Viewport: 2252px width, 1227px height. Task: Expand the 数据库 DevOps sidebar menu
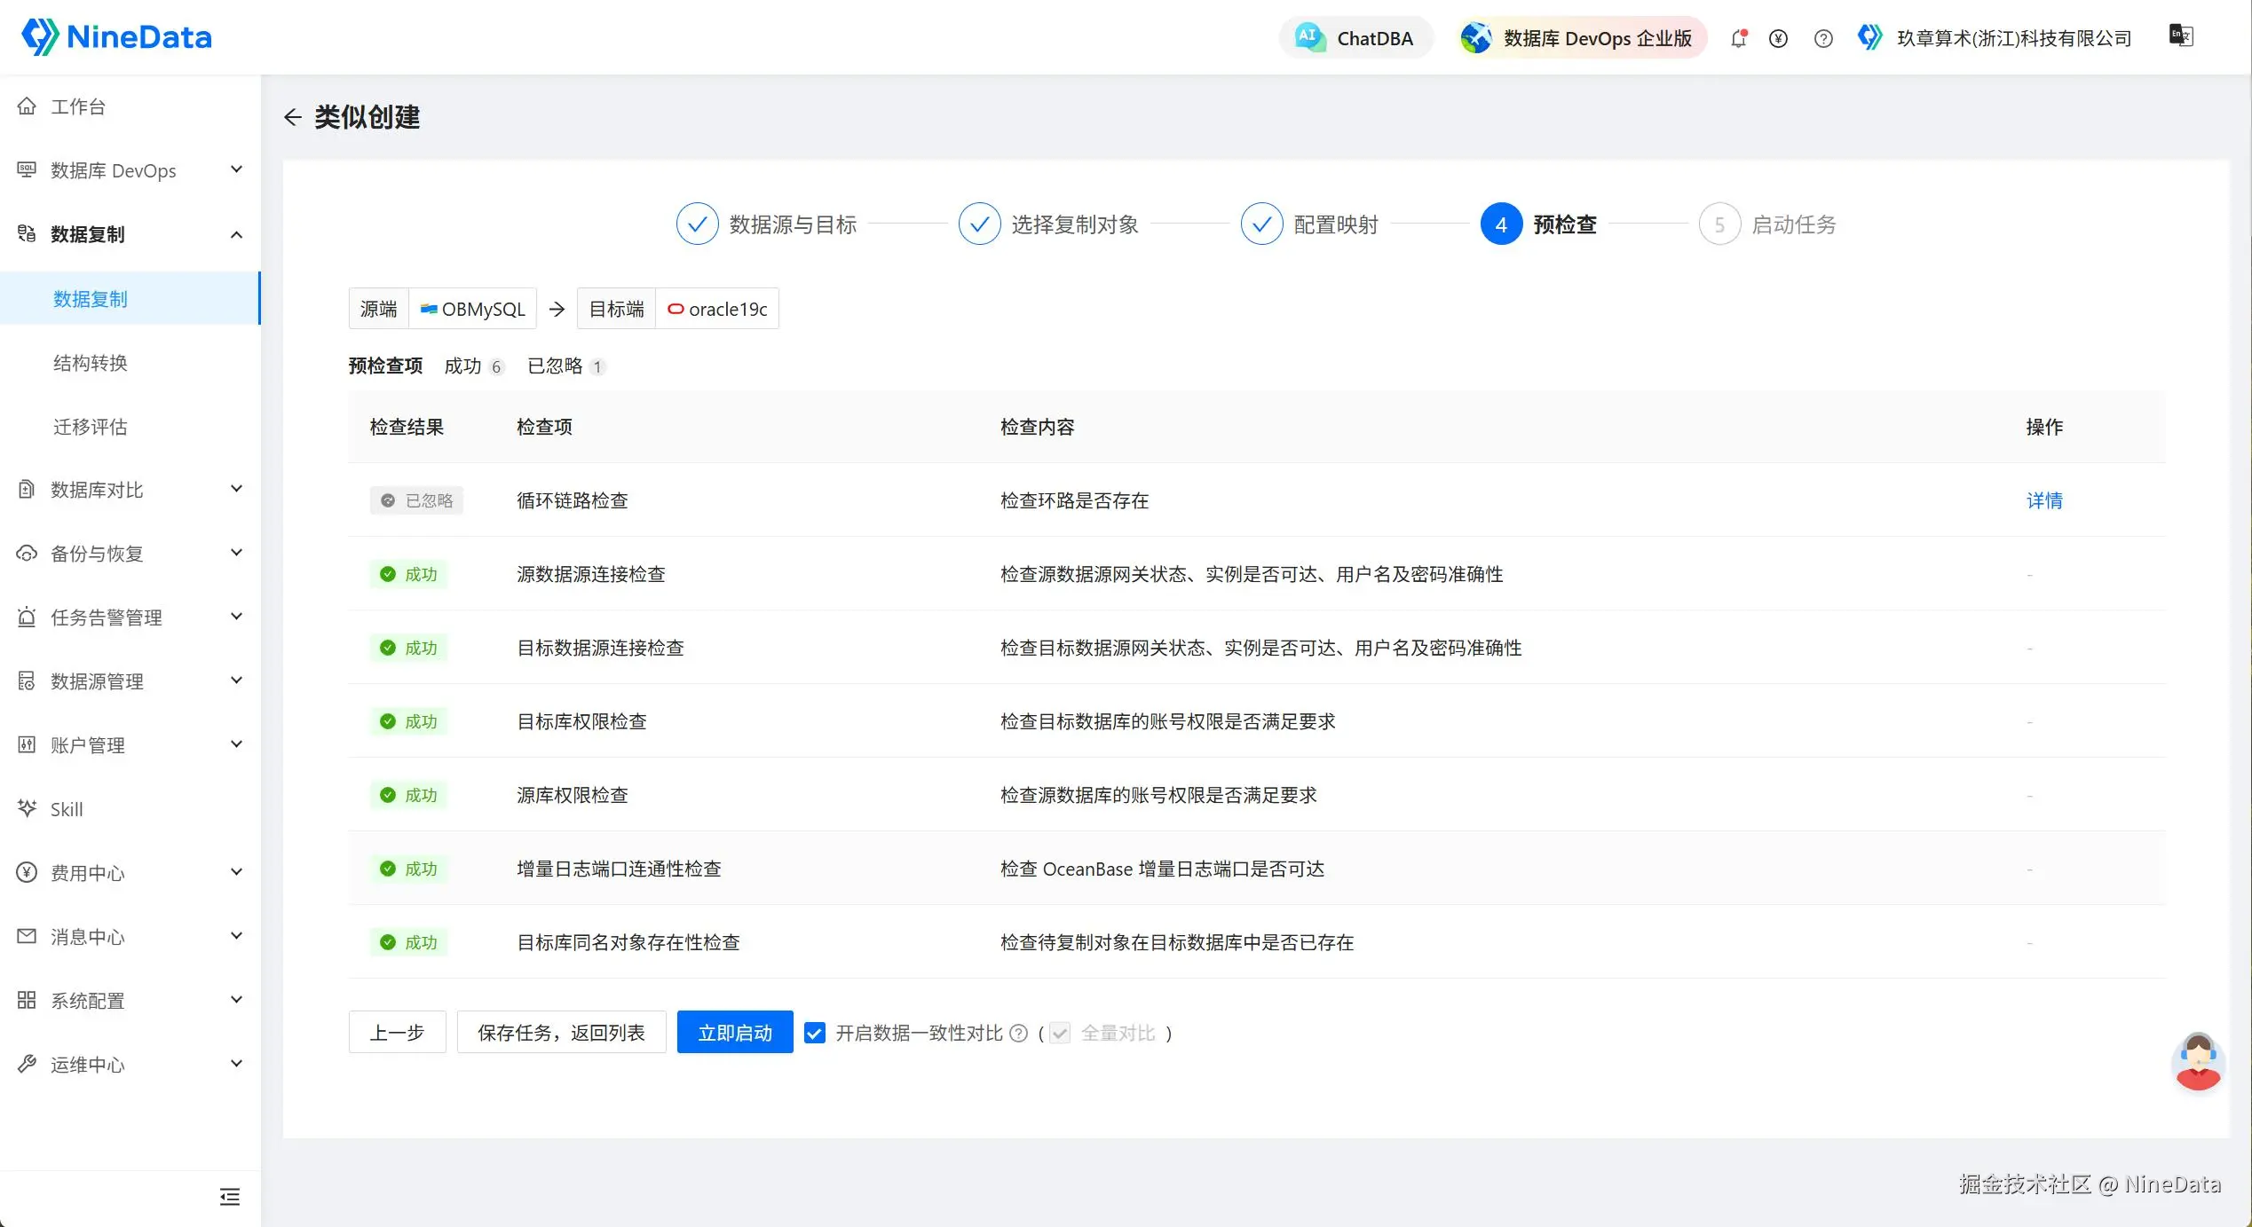(x=130, y=170)
